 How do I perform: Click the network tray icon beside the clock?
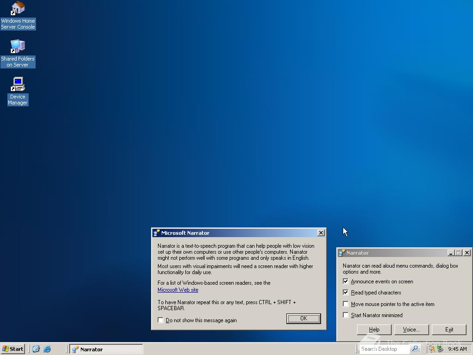click(440, 349)
